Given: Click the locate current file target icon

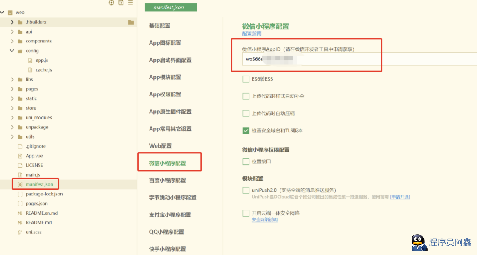Looking at the screenshot, I should [x=111, y=3].
